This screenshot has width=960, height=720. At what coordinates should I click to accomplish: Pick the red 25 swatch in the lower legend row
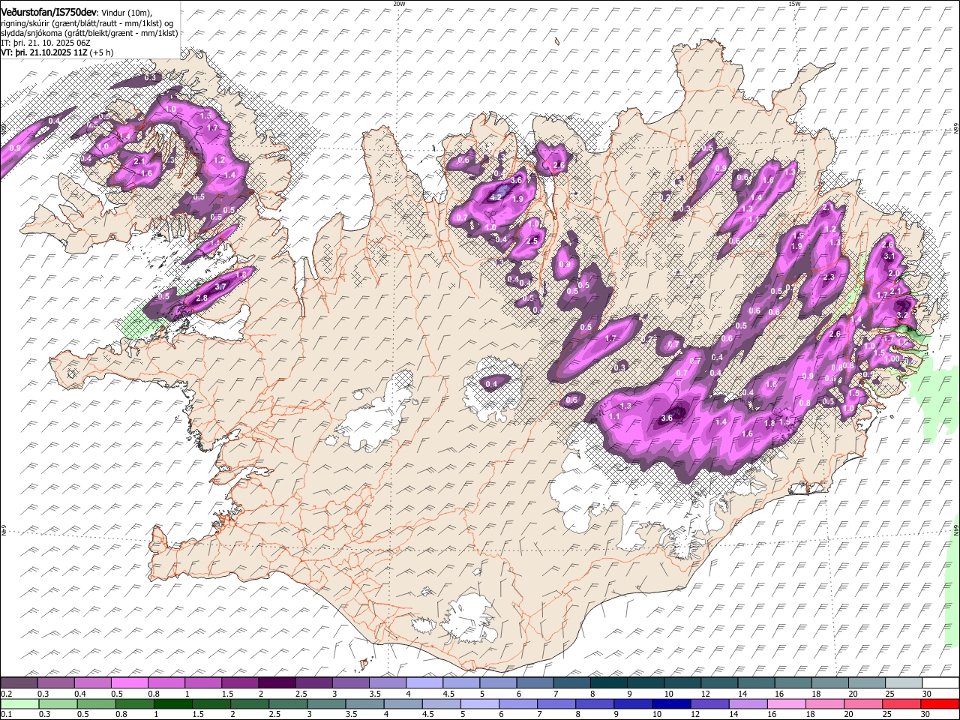click(901, 703)
